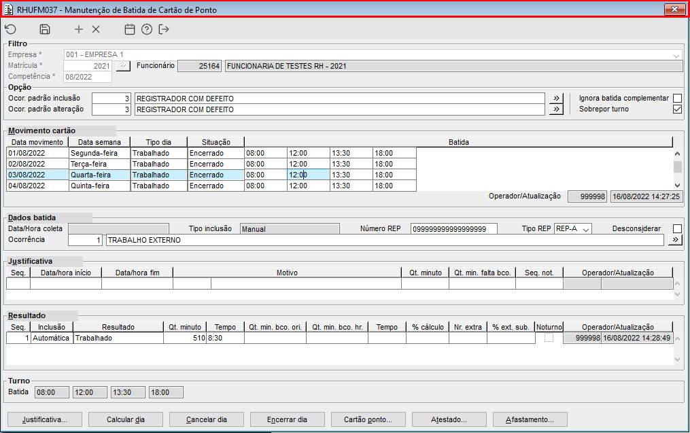Click the Calcular dia button

(126, 420)
